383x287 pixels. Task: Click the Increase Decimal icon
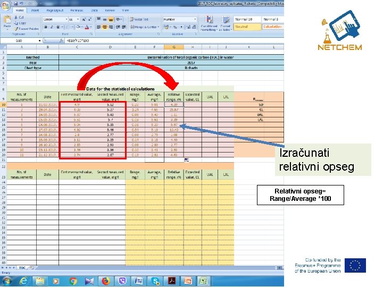pyautogui.click(x=188, y=27)
